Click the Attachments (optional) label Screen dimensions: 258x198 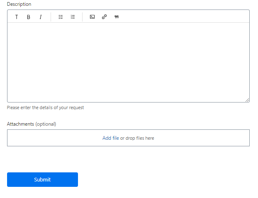point(32,124)
